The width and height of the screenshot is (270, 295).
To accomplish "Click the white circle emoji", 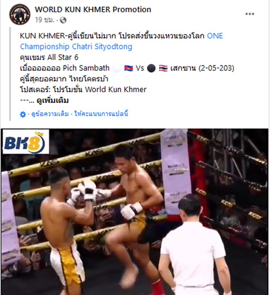I will coord(117,68).
